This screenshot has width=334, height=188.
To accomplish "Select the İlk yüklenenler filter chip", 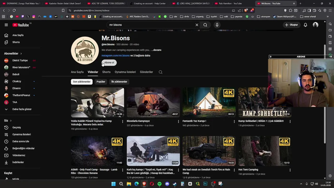I will click(x=119, y=82).
